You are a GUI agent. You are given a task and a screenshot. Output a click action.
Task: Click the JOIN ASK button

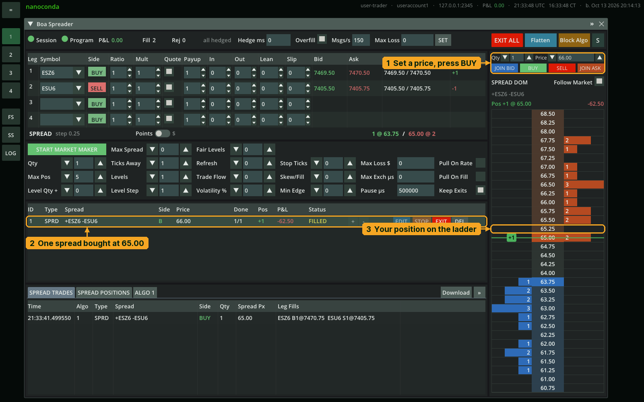(x=590, y=68)
